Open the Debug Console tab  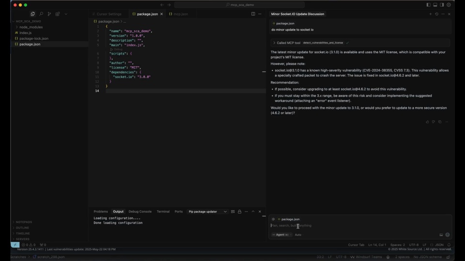click(140, 212)
